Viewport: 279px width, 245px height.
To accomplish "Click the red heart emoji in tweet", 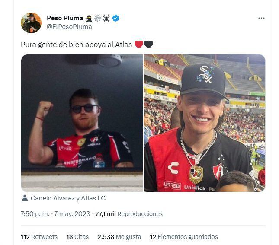I will click(139, 45).
